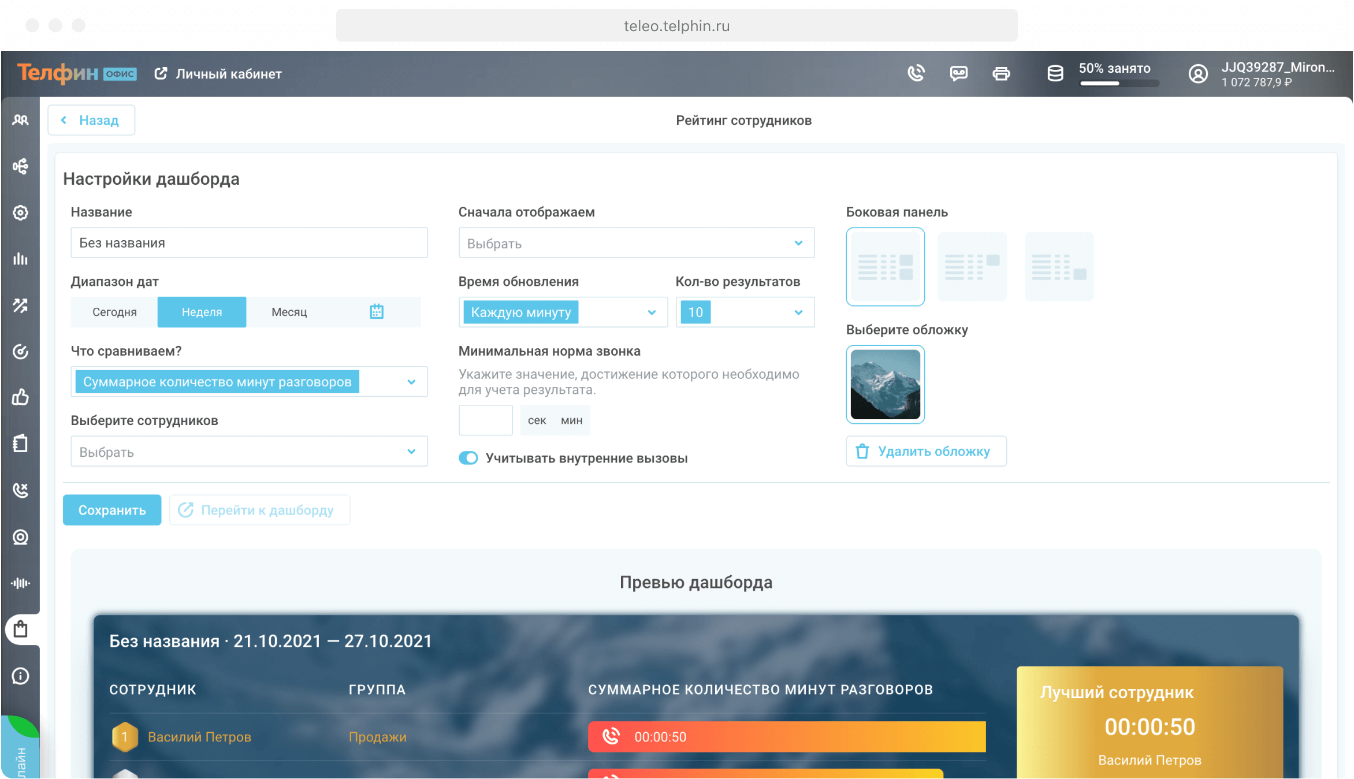The width and height of the screenshot is (1354, 779).
Task: Select 'Сегодня' date range tab
Action: pyautogui.click(x=114, y=312)
